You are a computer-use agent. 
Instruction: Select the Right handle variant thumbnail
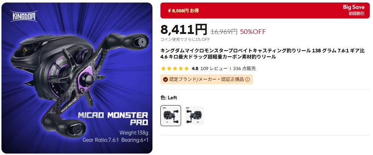tap(194, 116)
